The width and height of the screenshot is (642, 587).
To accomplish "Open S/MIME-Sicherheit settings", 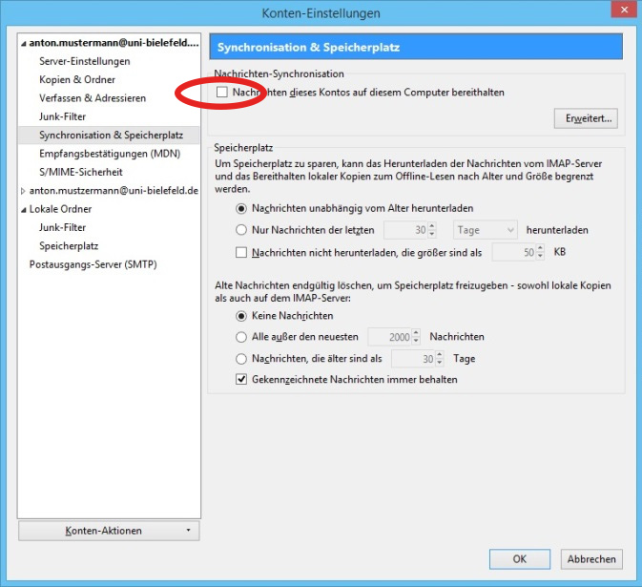I will pos(81,172).
